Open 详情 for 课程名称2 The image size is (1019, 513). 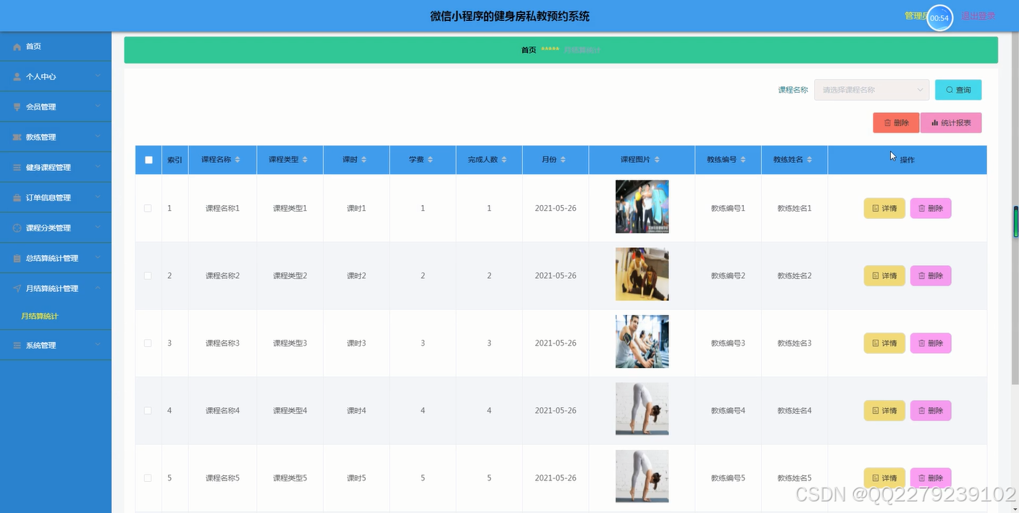(884, 275)
